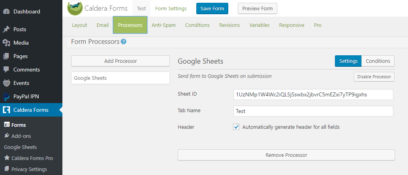Click the Preview Form button
The image size is (408, 175).
[258, 8]
